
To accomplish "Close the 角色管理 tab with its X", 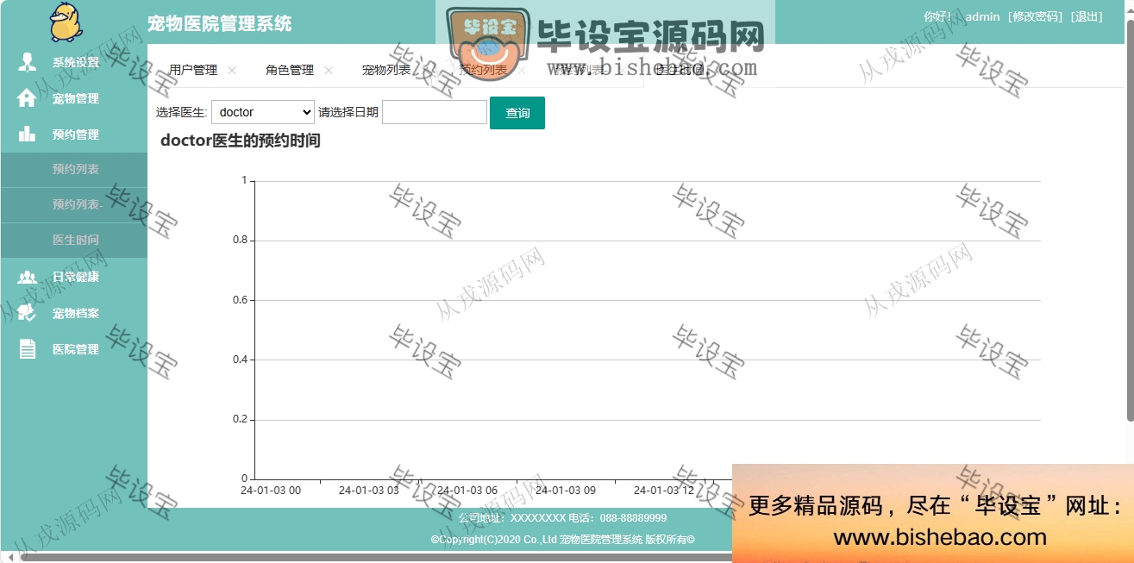I will [329, 71].
